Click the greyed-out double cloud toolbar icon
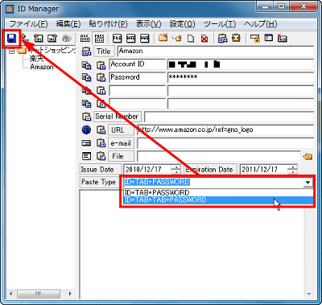 tap(66, 39)
